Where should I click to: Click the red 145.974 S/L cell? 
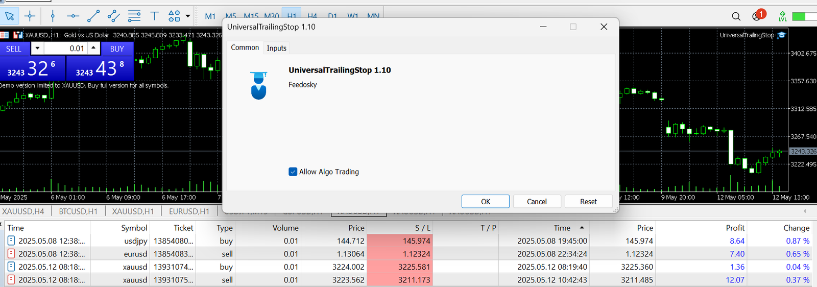400,241
